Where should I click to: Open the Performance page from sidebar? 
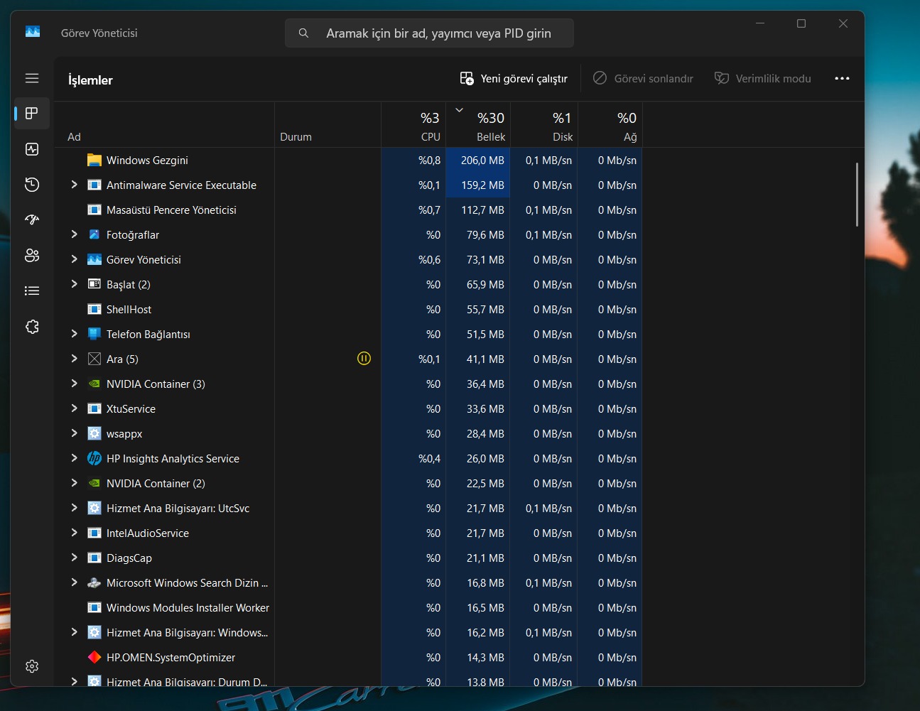click(x=32, y=149)
